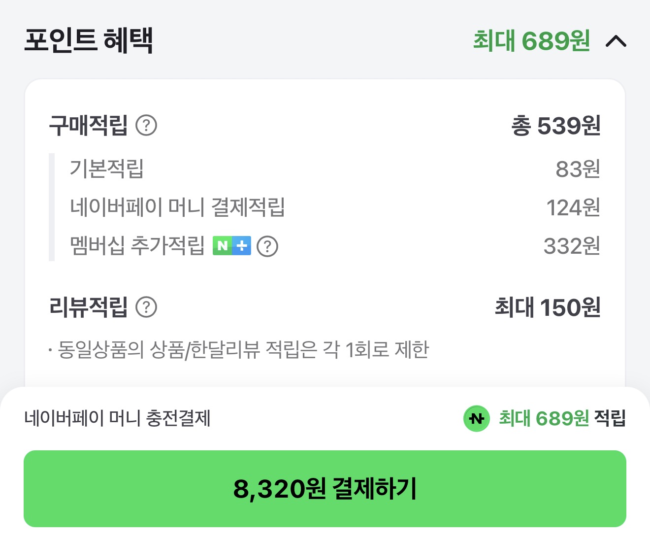The image size is (650, 539).
Task: Tap the 멤버십 추가적립 332원 amount
Action: [574, 245]
